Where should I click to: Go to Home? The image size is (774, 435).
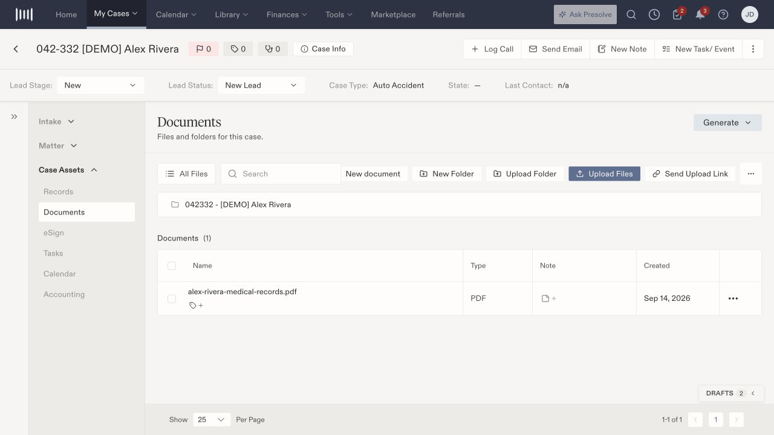66,14
